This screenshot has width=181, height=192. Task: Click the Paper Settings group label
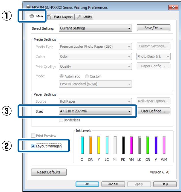(45, 94)
